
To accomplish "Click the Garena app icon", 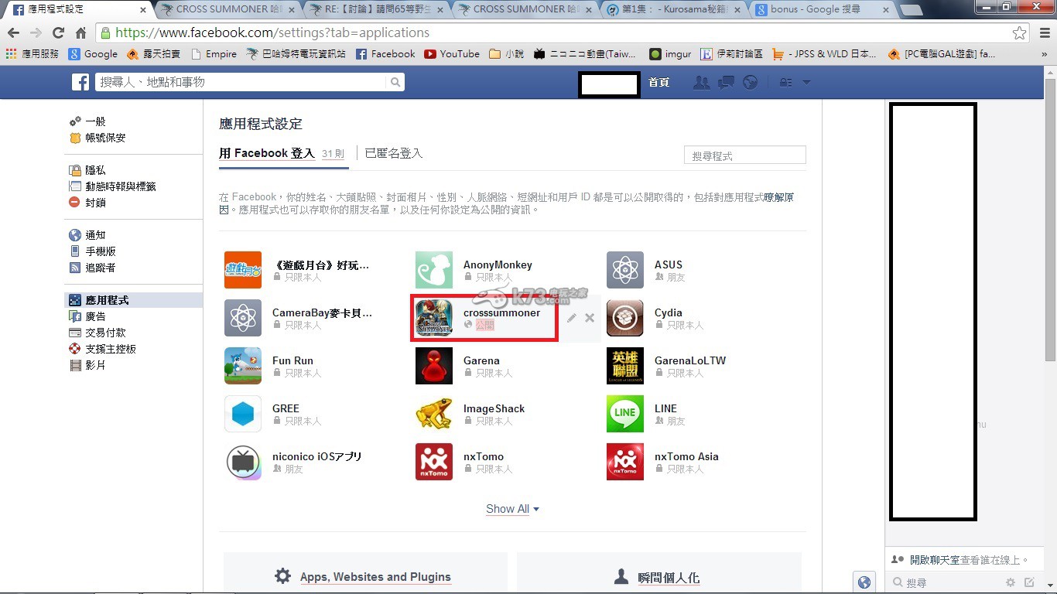I will tap(433, 366).
